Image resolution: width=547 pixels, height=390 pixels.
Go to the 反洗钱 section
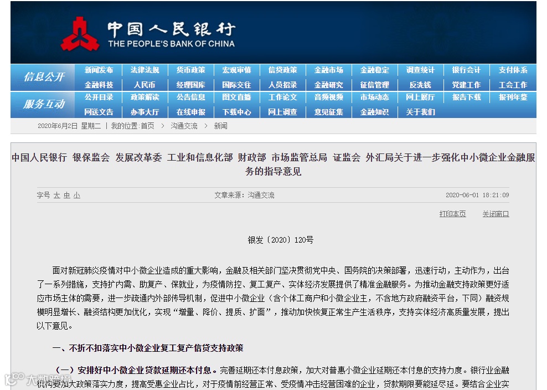420,85
